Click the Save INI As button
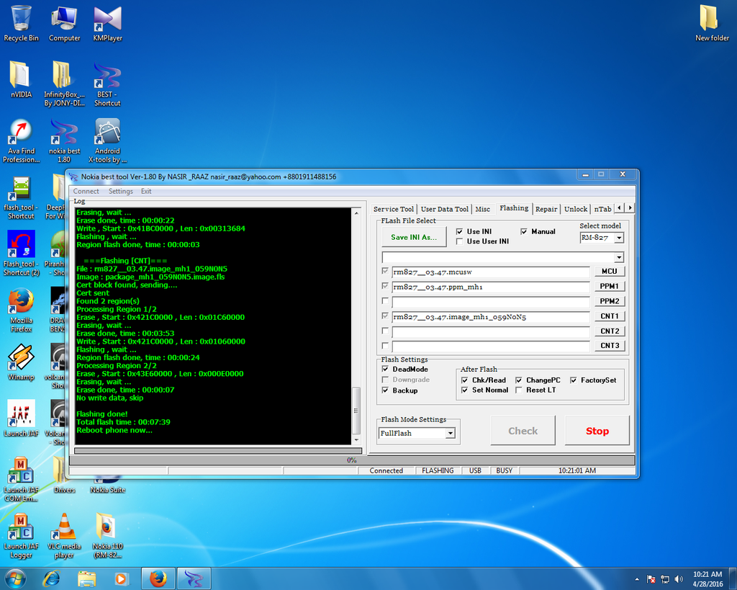Image resolution: width=737 pixels, height=590 pixels. pos(414,237)
